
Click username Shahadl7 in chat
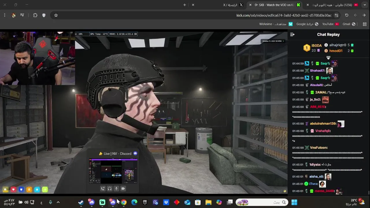[x=317, y=70]
